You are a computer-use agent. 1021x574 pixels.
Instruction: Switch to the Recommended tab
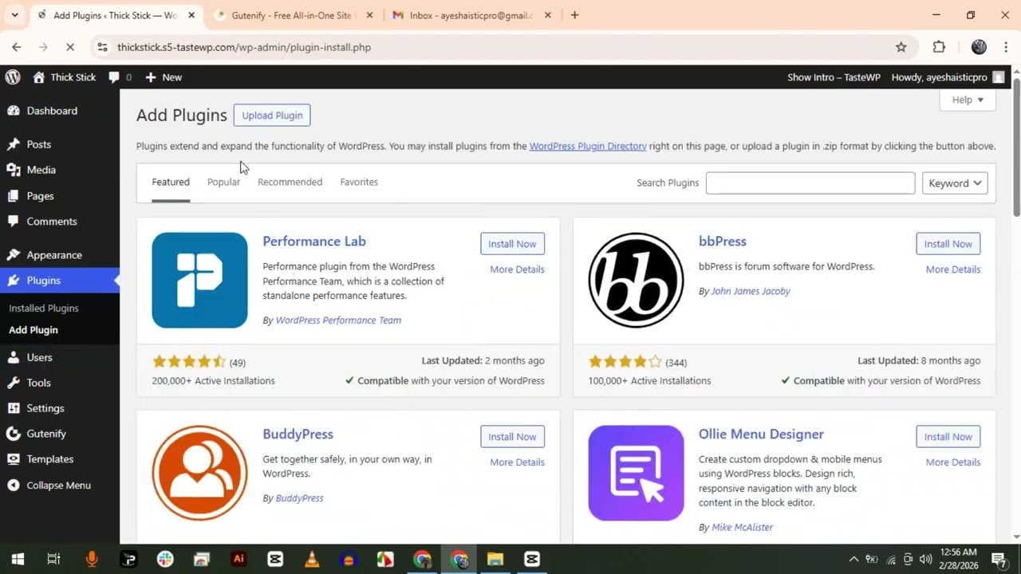click(x=290, y=182)
